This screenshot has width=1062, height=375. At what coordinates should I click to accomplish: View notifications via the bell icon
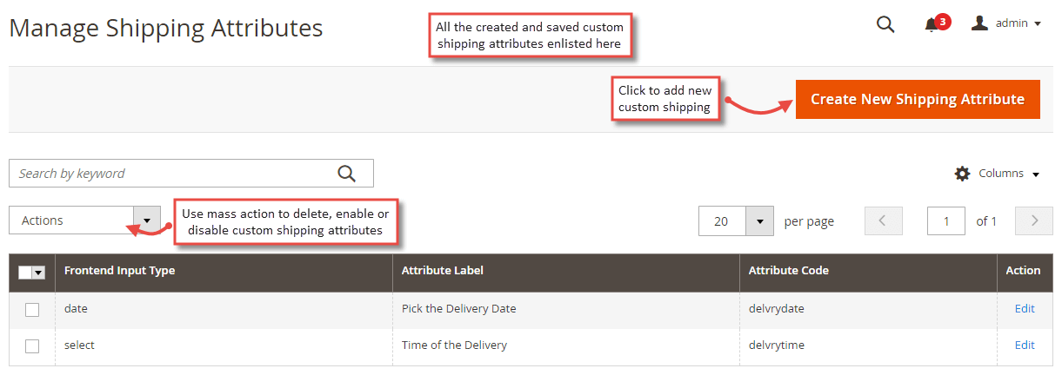pyautogui.click(x=931, y=24)
